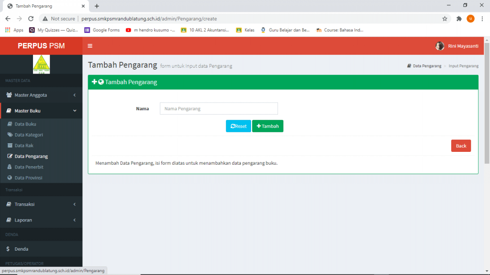Open Chrome three-dot menu

point(482,19)
